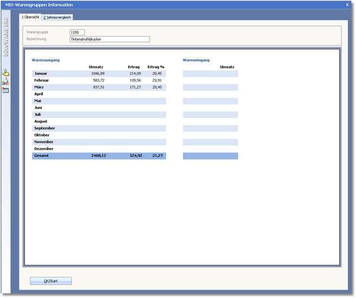Open the Jahresvergleich tab
The height and width of the screenshot is (298, 356).
tap(58, 17)
